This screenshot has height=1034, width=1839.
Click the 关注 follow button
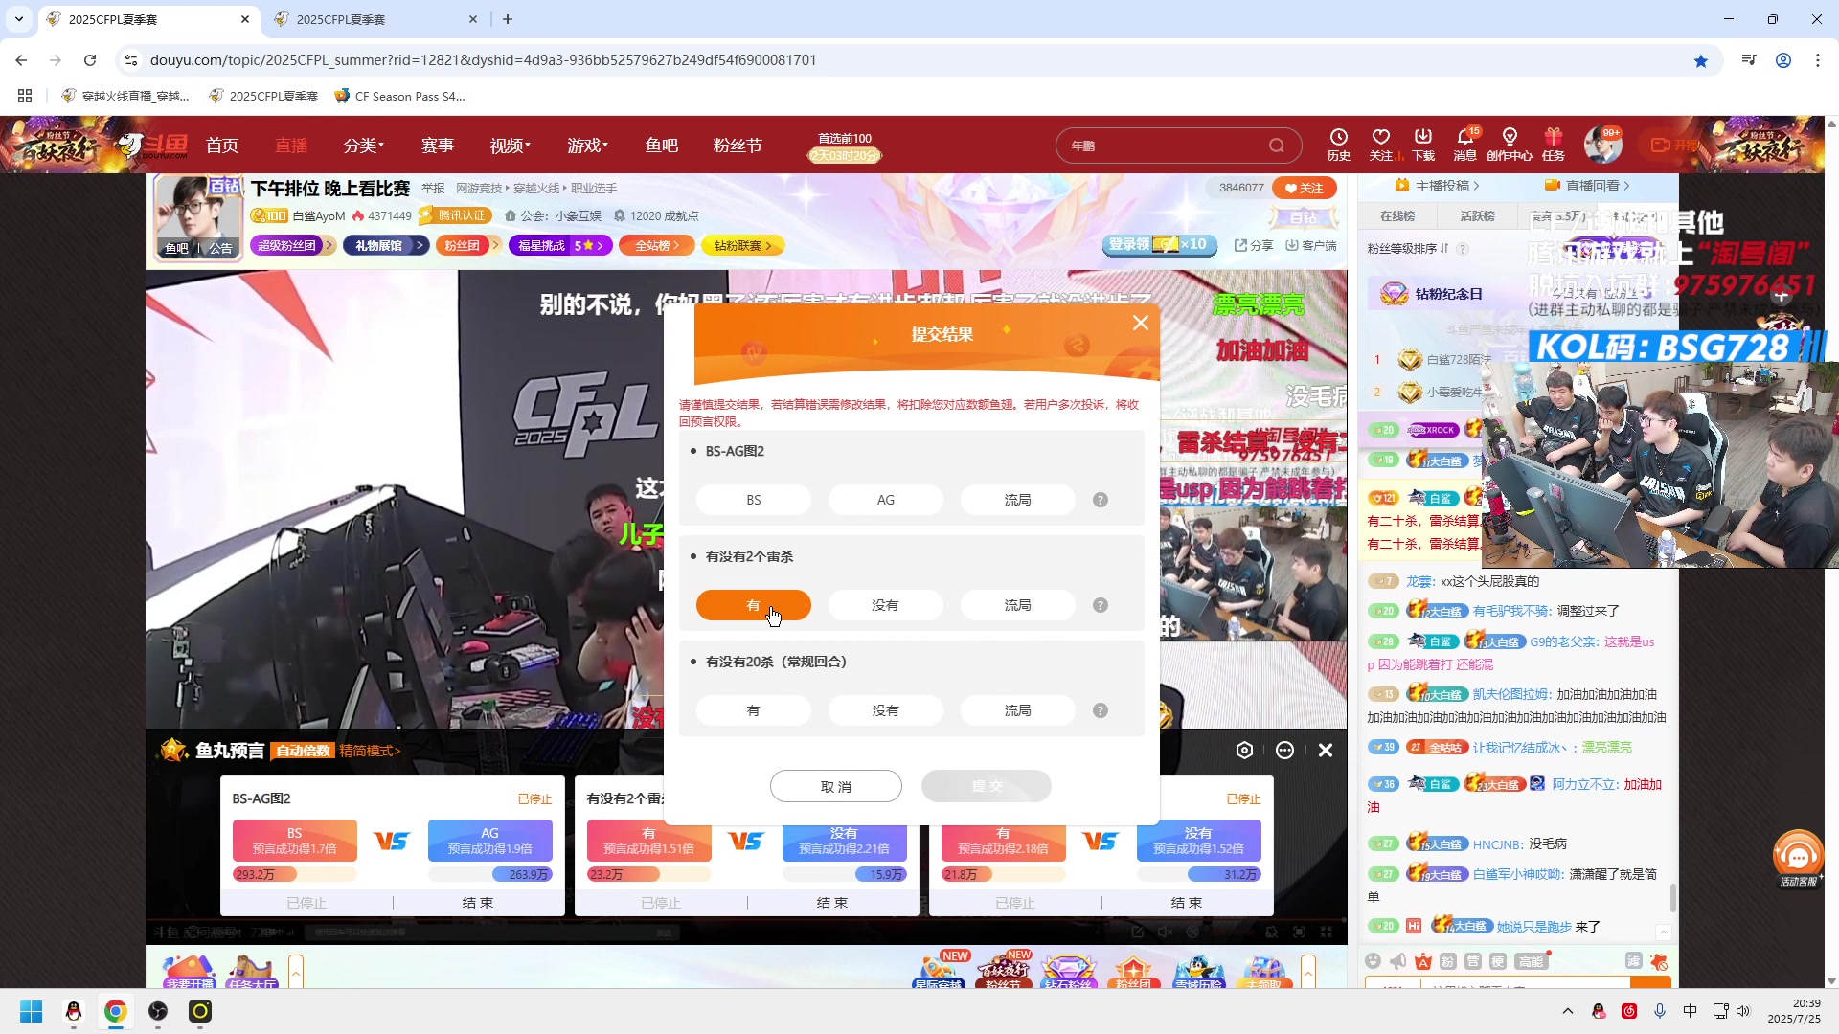[x=1304, y=188]
